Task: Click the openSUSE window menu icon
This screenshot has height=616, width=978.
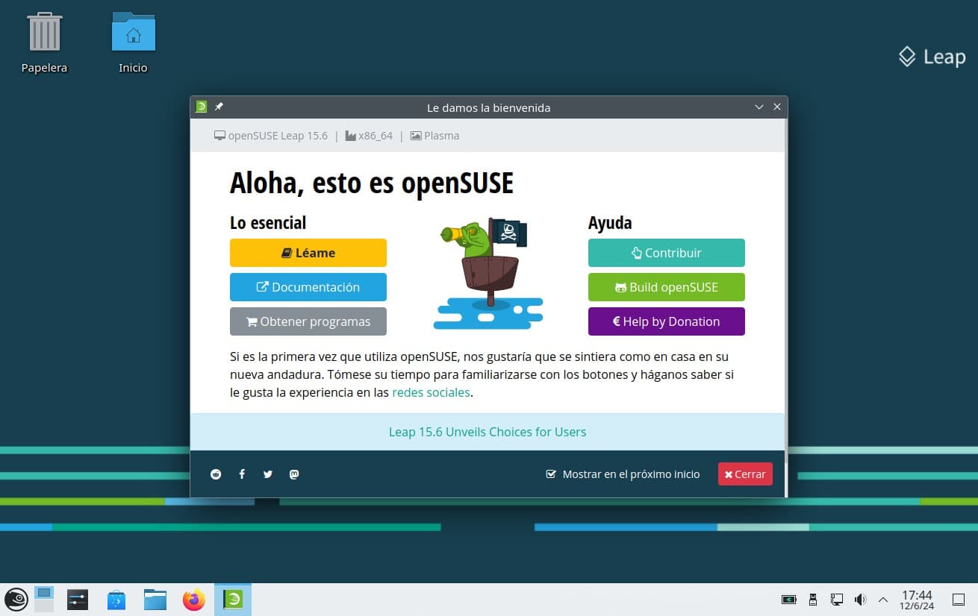Action: 201,107
